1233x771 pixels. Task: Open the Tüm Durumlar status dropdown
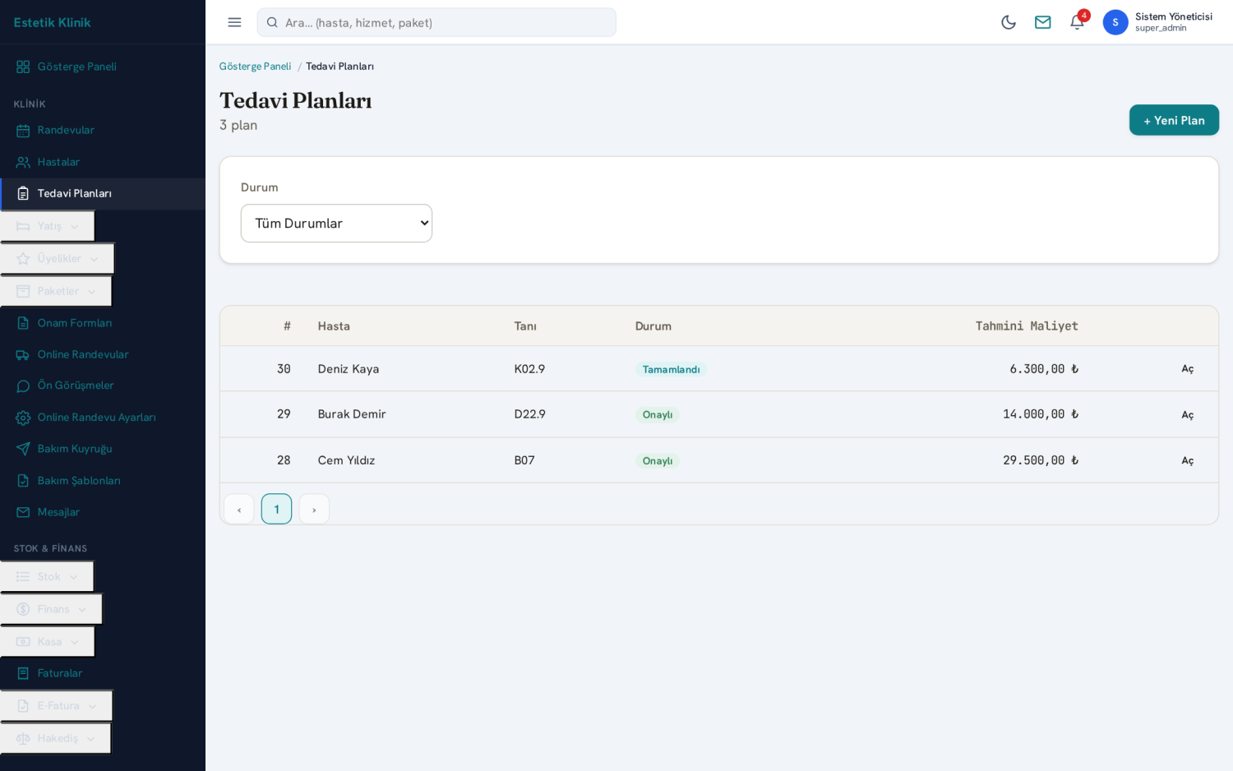pos(336,224)
